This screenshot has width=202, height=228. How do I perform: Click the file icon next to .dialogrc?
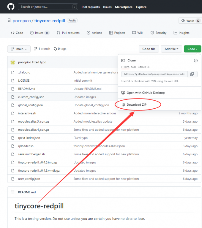click(x=13, y=72)
